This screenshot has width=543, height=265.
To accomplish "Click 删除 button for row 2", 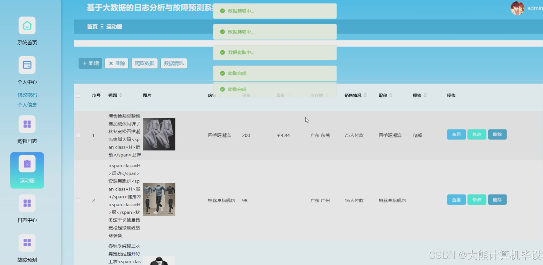I will [x=497, y=200].
